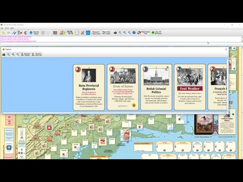Select middle zoom icon in French window
Viewport: 243px width, 182px height.
(x=13, y=55)
